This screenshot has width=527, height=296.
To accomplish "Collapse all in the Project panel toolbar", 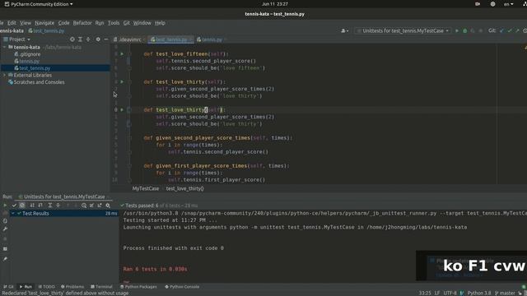I will [88, 39].
